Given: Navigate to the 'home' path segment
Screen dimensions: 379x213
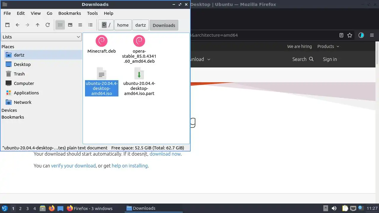Looking at the screenshot, I should click(123, 25).
